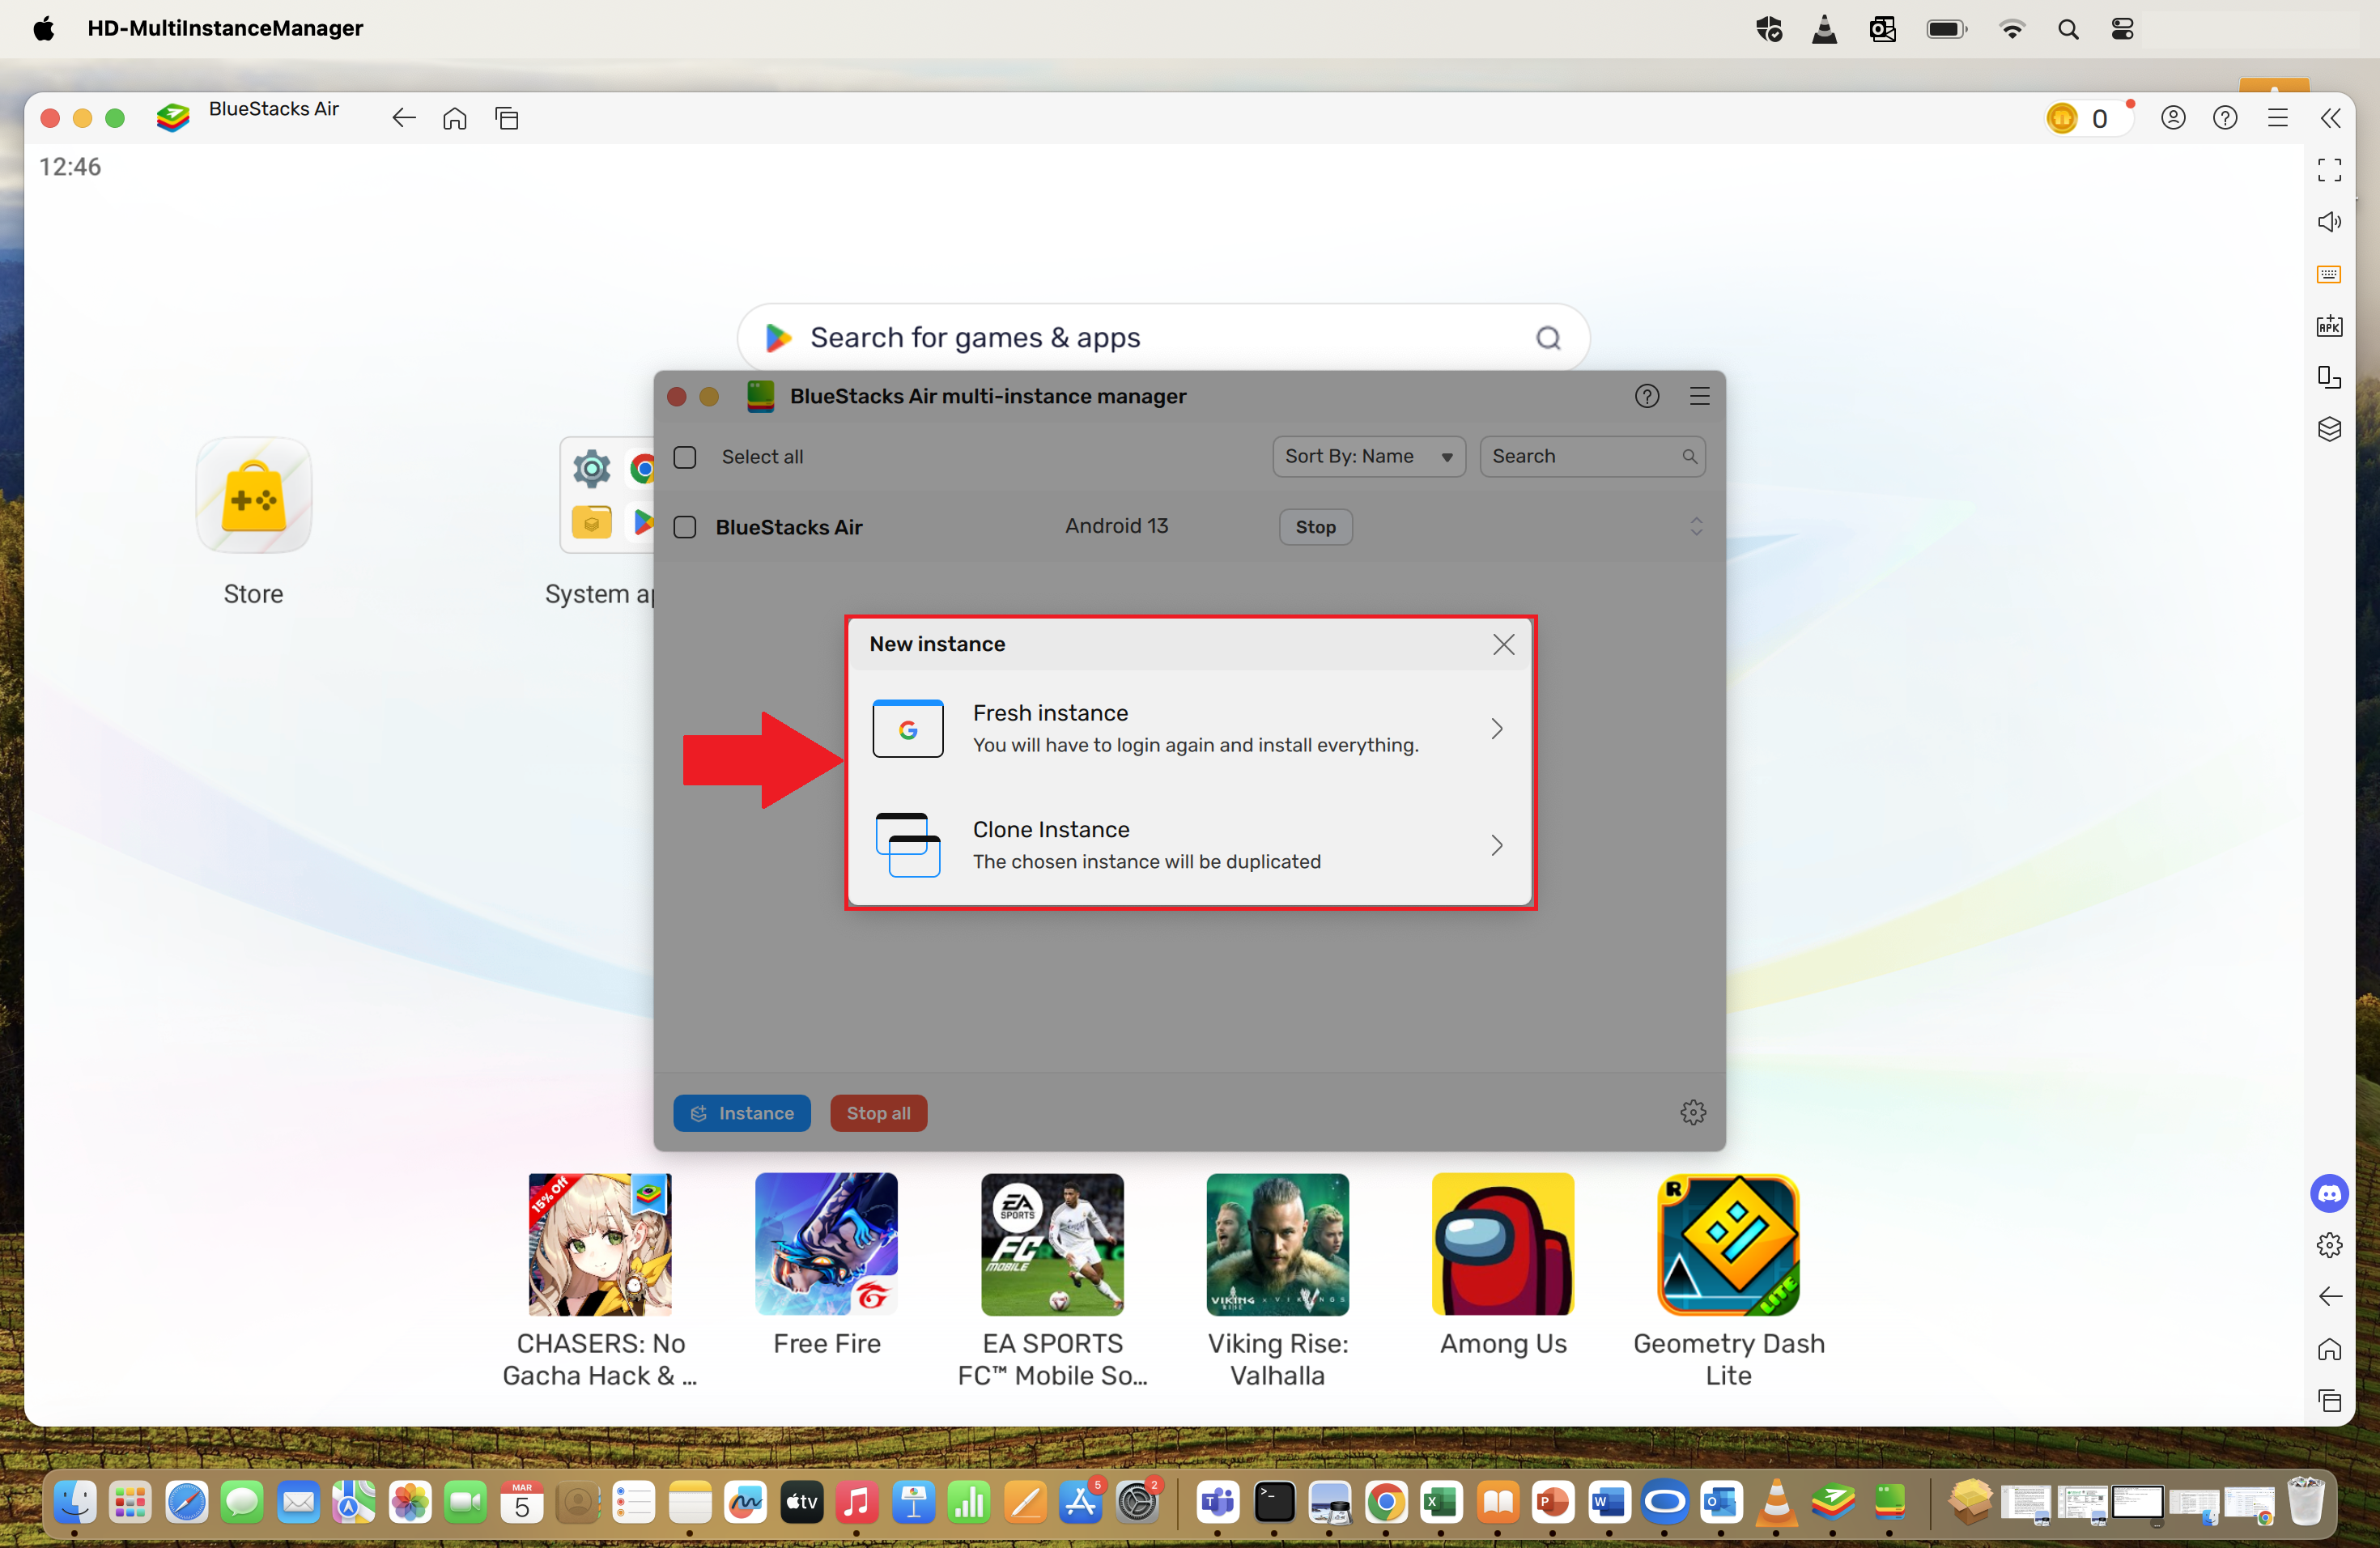Open the manager's settings gear near Stop all
Image resolution: width=2380 pixels, height=1548 pixels.
point(1693,1112)
